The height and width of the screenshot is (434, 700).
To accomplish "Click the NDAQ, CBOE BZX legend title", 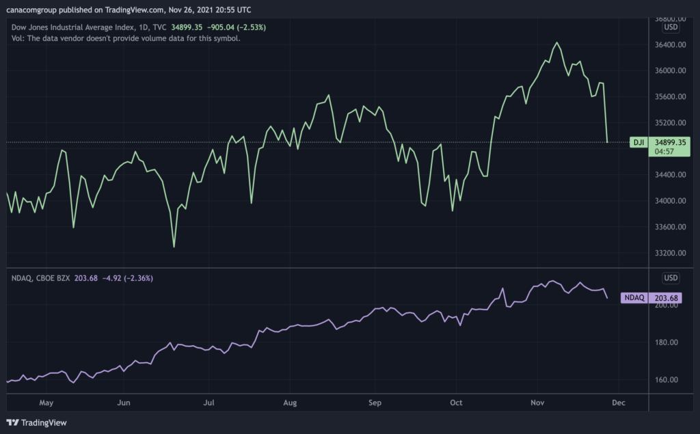I will tap(40, 278).
